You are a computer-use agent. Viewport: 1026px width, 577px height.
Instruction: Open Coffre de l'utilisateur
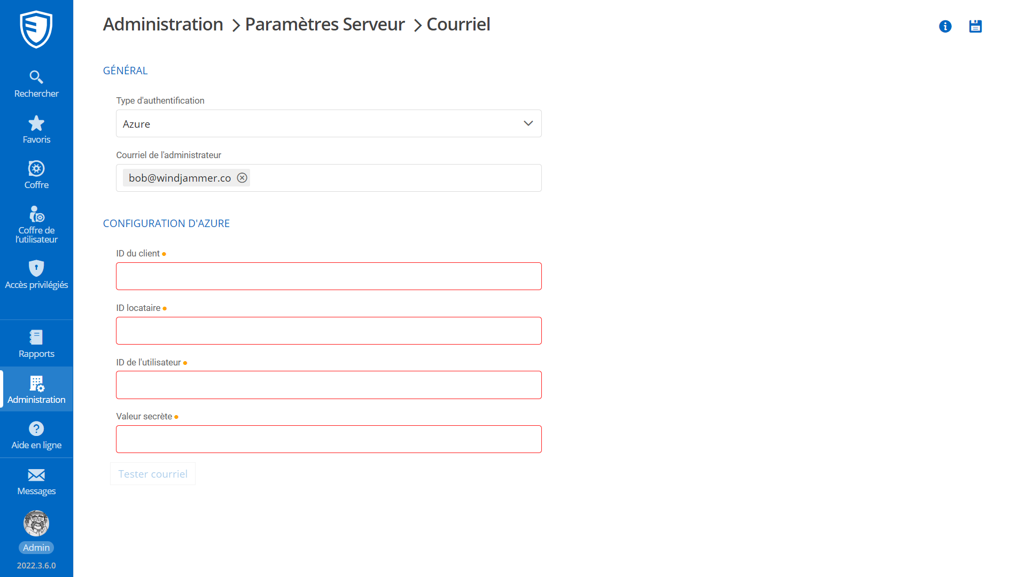point(36,225)
